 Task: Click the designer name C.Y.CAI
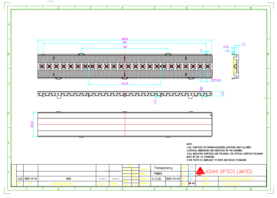(x=156, y=179)
